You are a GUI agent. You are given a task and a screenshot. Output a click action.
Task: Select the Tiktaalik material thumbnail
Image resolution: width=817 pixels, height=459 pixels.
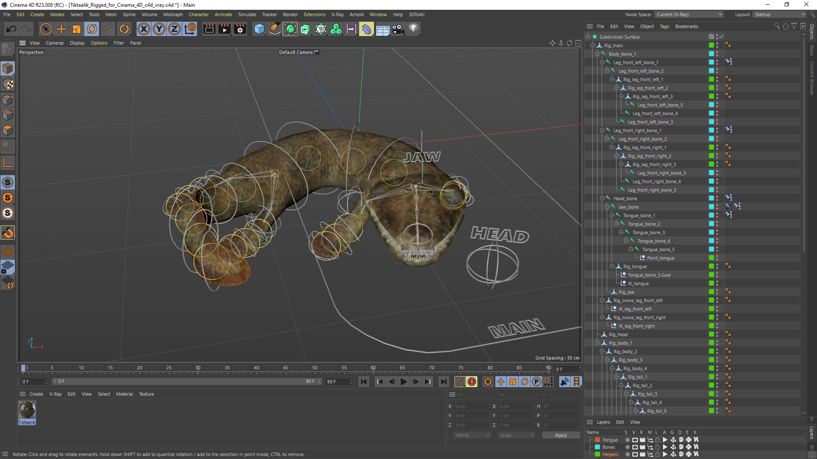tap(27, 411)
